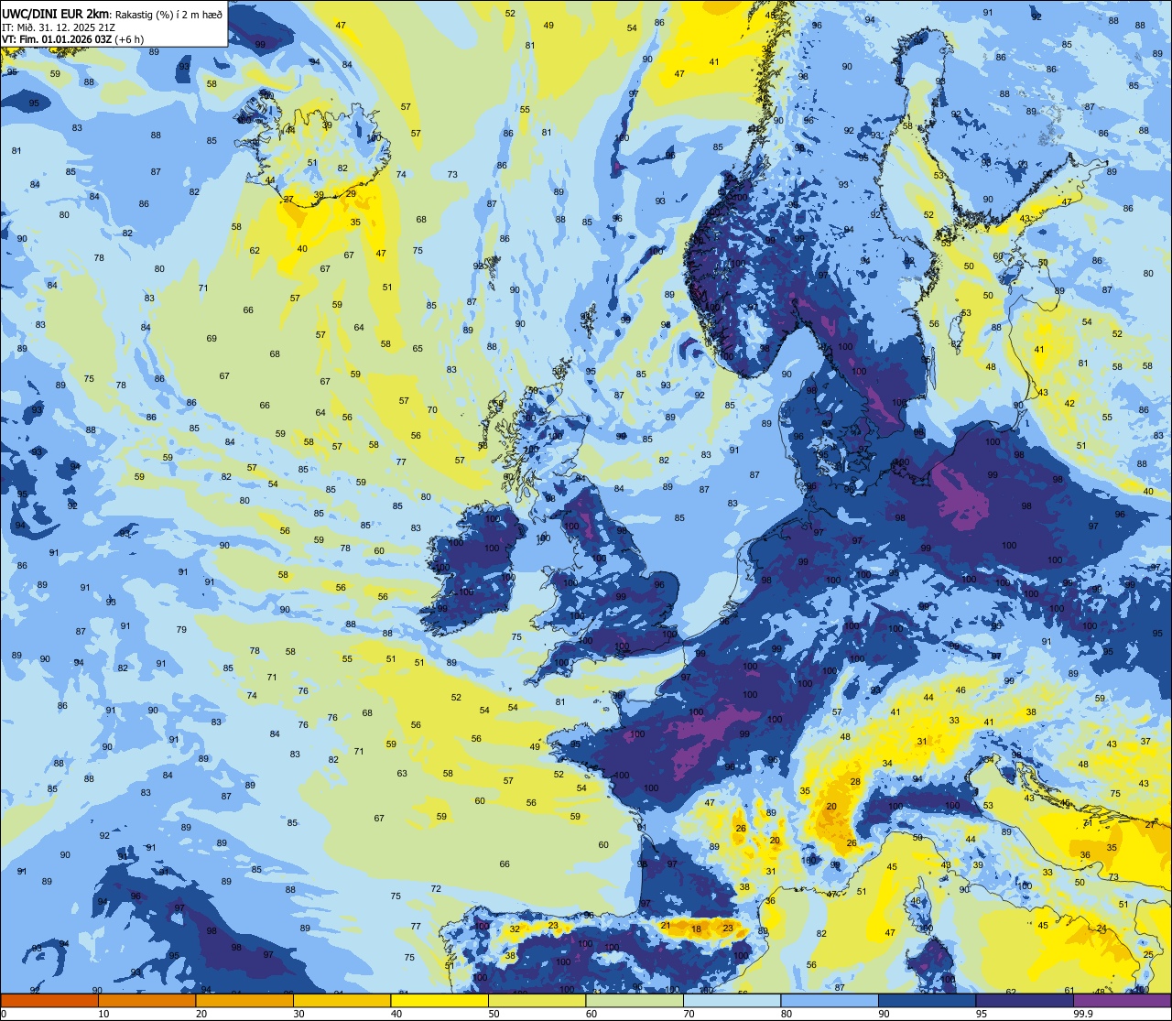Click the "70" tick label on the color scale

pos(689,1014)
